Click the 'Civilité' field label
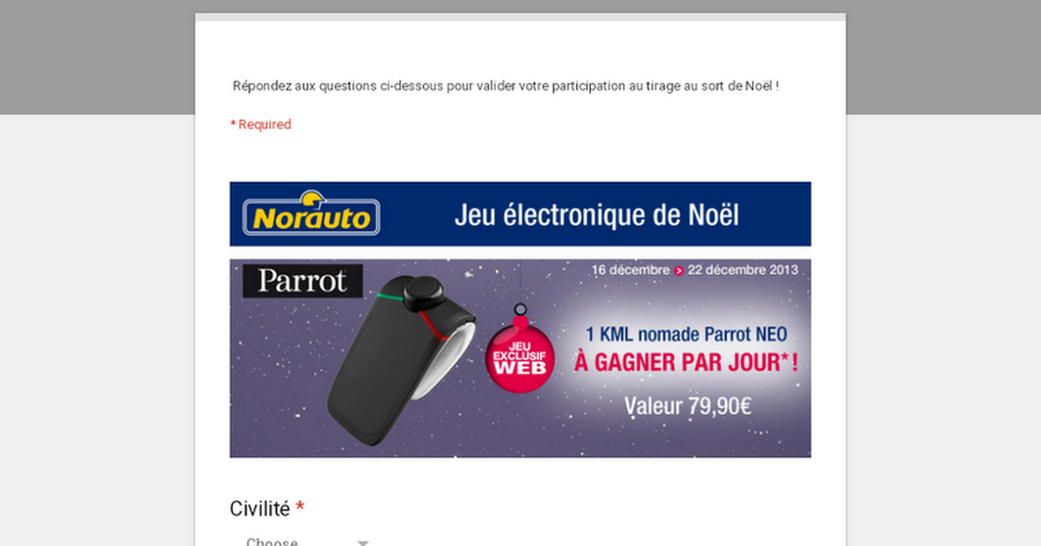The image size is (1041, 546). 259,509
